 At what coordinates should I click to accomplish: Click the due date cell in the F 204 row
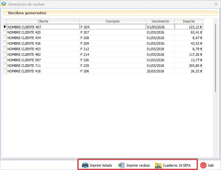(x=160, y=27)
